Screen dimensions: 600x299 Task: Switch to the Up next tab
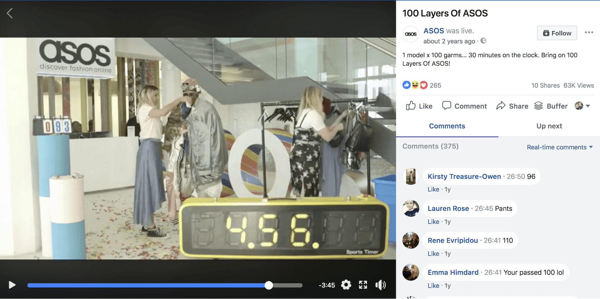[x=549, y=126]
